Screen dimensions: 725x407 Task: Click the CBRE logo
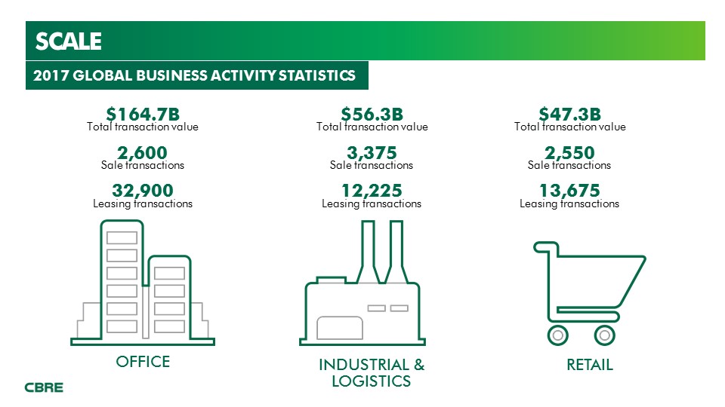click(x=44, y=388)
